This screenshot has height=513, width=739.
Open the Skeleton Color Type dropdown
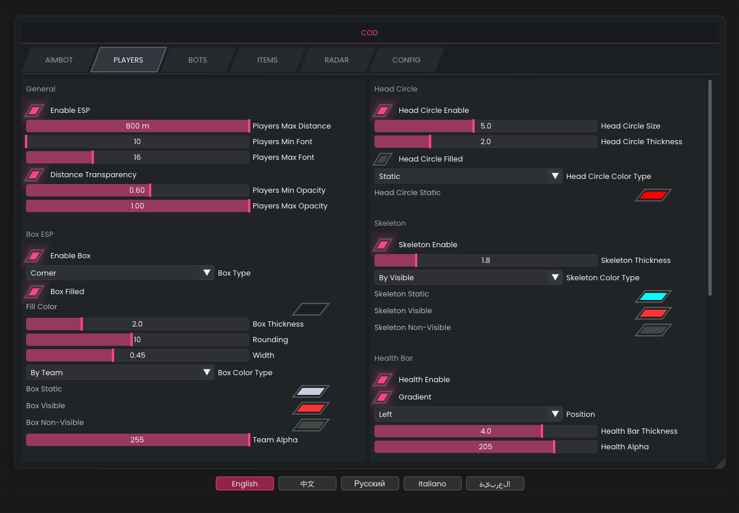[468, 277]
